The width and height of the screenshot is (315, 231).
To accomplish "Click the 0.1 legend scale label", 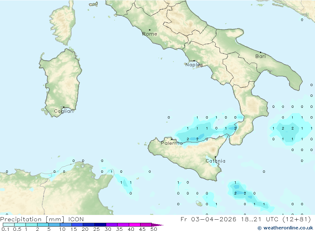I will 5,229.
